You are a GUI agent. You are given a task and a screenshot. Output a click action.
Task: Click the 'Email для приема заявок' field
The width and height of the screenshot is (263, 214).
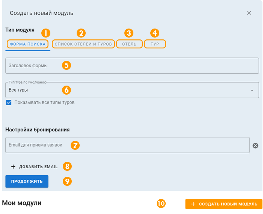(127, 145)
